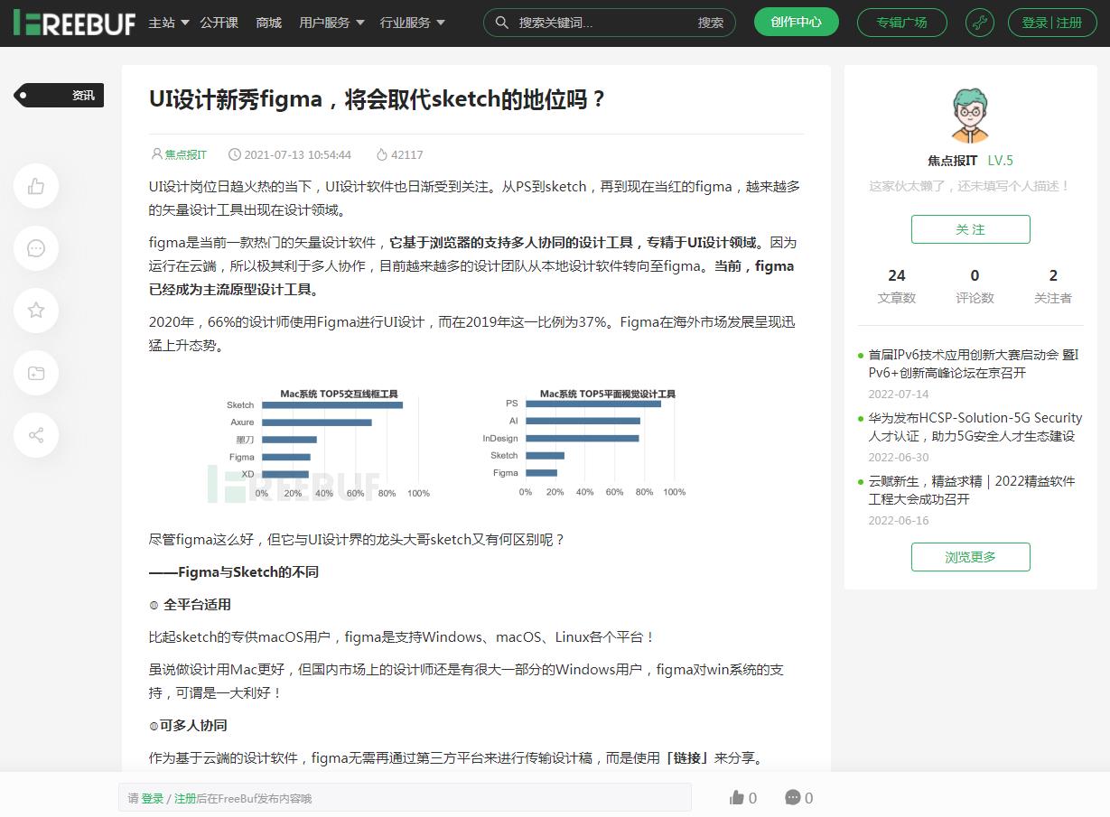Click the author avatar picture
The height and width of the screenshot is (817, 1110).
point(970,115)
